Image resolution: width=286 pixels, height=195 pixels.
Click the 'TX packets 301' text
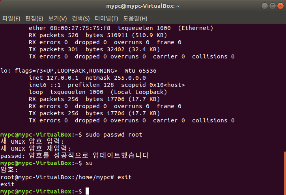[x=53, y=49]
